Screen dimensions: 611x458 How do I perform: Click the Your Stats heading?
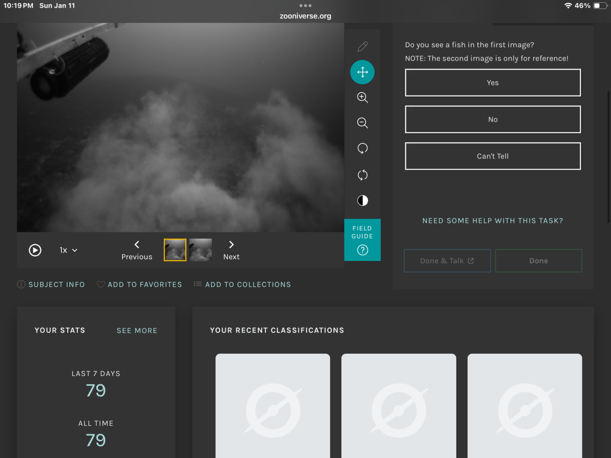[60, 330]
